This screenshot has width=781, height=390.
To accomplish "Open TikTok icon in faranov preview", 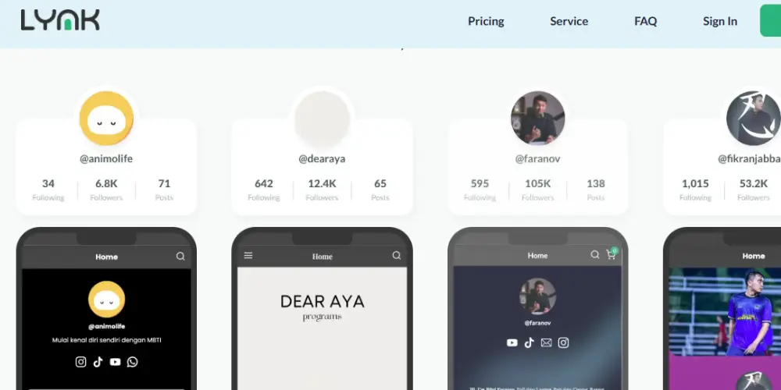I will (x=529, y=342).
